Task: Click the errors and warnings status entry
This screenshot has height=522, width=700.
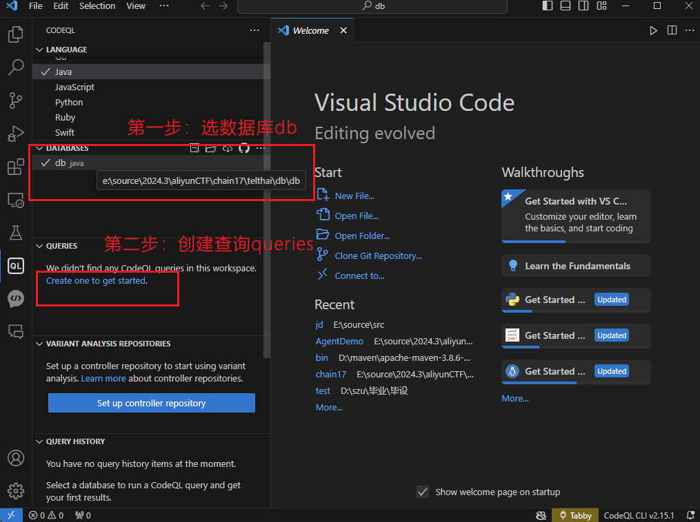Action: pos(46,515)
